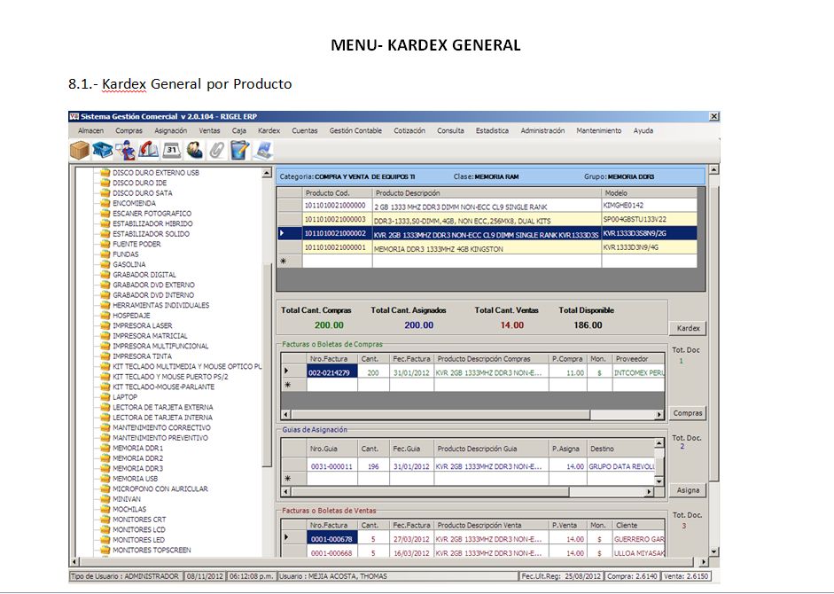This screenshot has height=594, width=834.
Task: Click the delivery person toolbar icon
Action: point(126,150)
